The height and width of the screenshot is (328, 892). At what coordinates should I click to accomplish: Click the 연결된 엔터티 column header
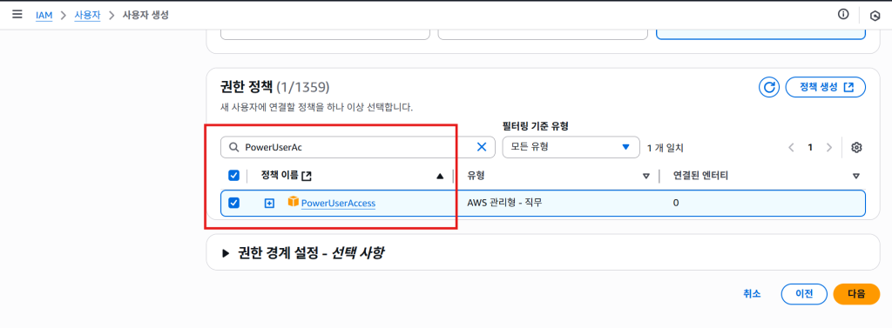click(x=701, y=177)
